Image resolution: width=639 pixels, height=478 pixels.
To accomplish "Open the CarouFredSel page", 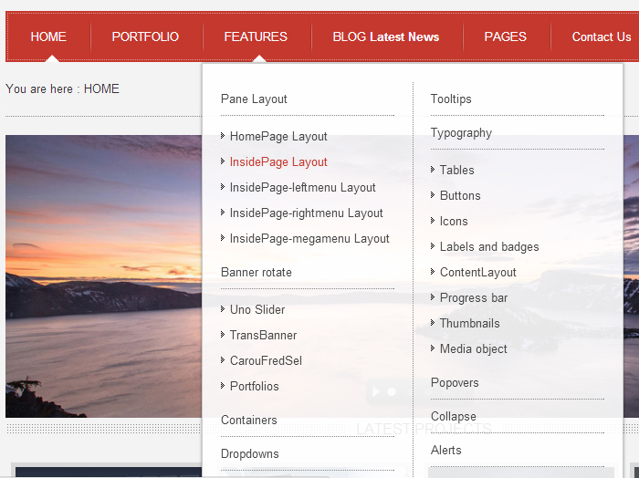I will pos(266,360).
